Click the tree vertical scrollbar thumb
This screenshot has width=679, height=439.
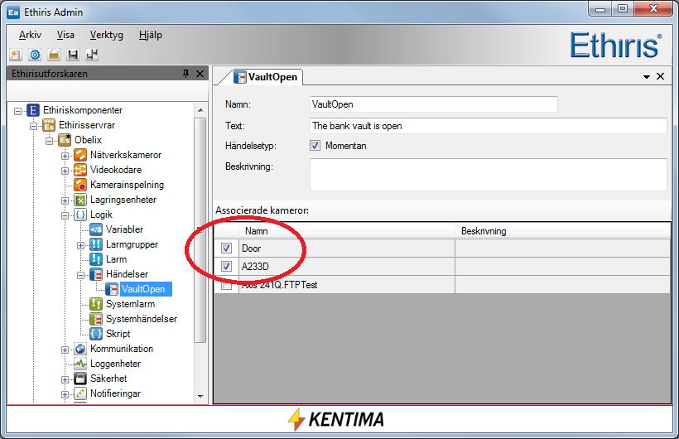(200, 229)
